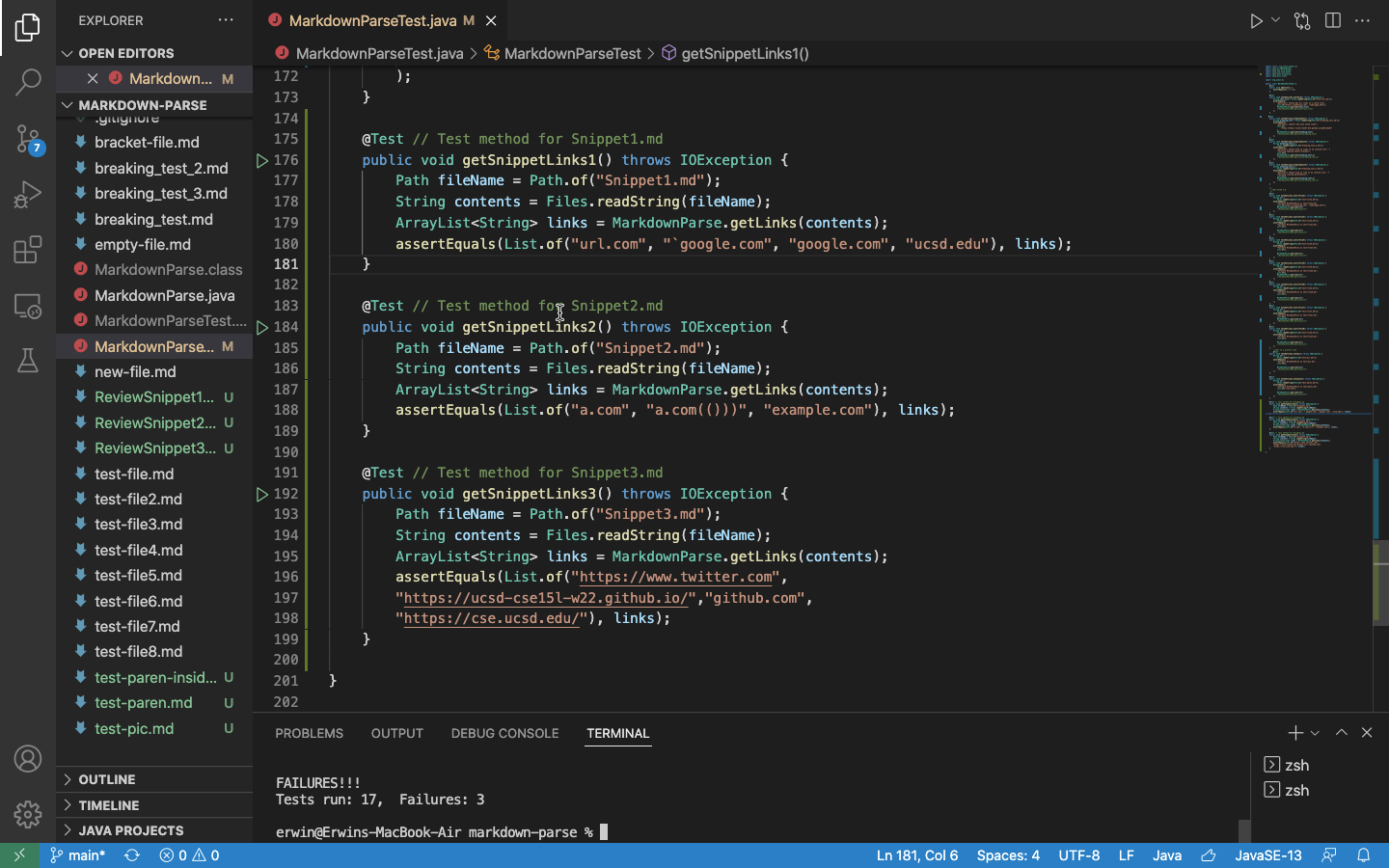The image size is (1389, 868).
Task: Split the editor to the right
Action: pos(1333,20)
